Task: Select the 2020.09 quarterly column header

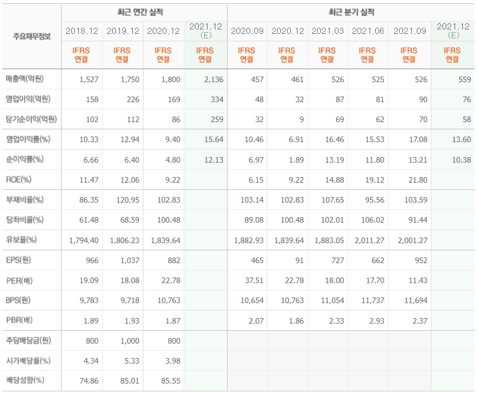Action: click(247, 31)
